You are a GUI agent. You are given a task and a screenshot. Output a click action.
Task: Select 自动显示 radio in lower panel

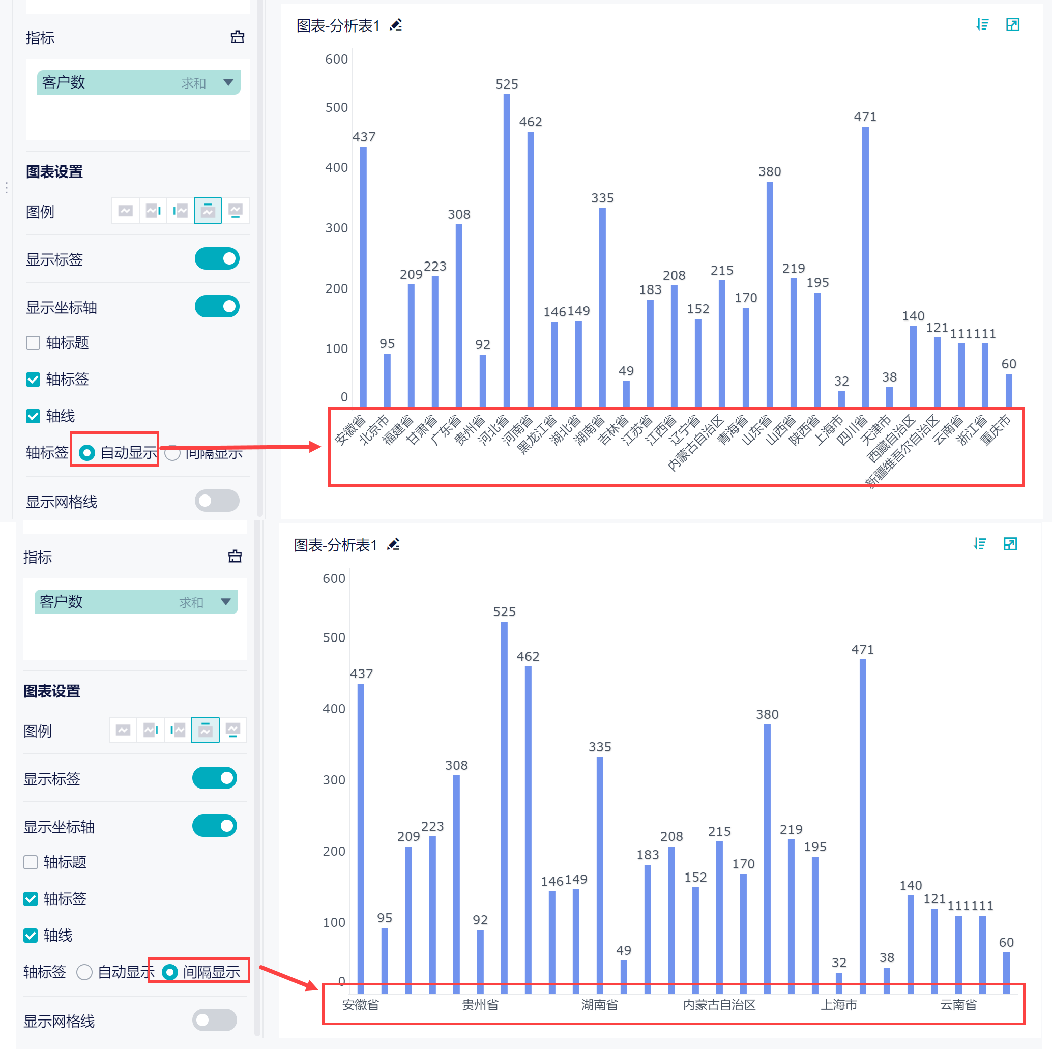coord(84,972)
